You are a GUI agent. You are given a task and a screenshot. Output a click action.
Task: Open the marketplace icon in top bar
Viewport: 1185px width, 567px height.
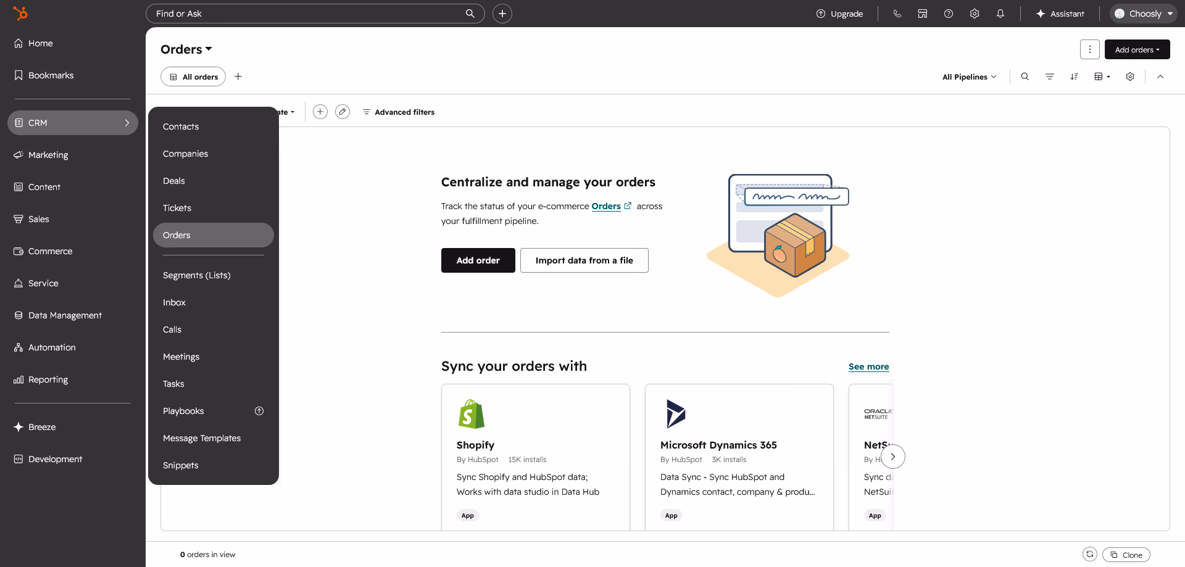click(923, 14)
